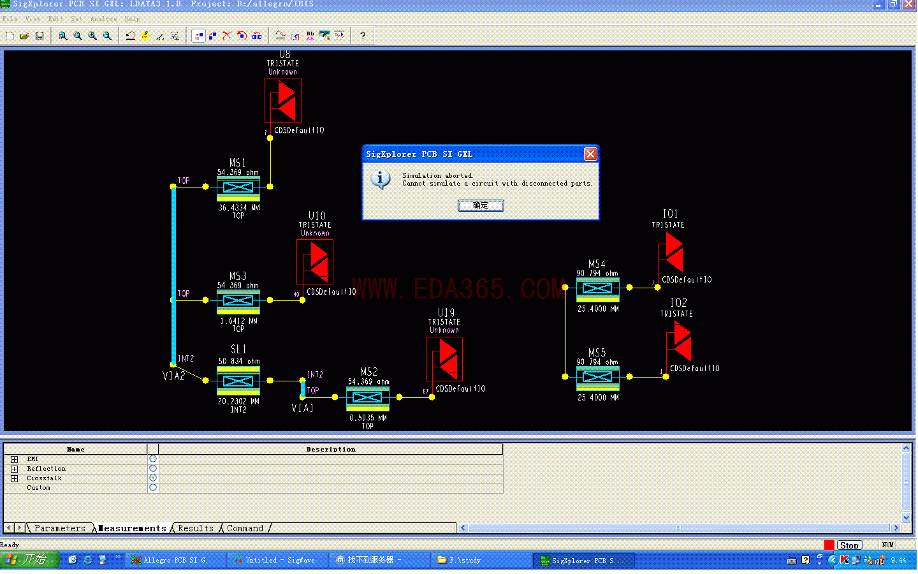Open the 开始 Start menu
Screen dimensions: 918x574
tap(29, 560)
